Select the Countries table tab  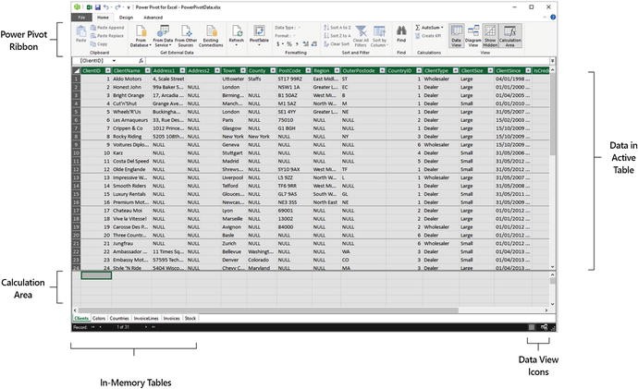coord(119,318)
